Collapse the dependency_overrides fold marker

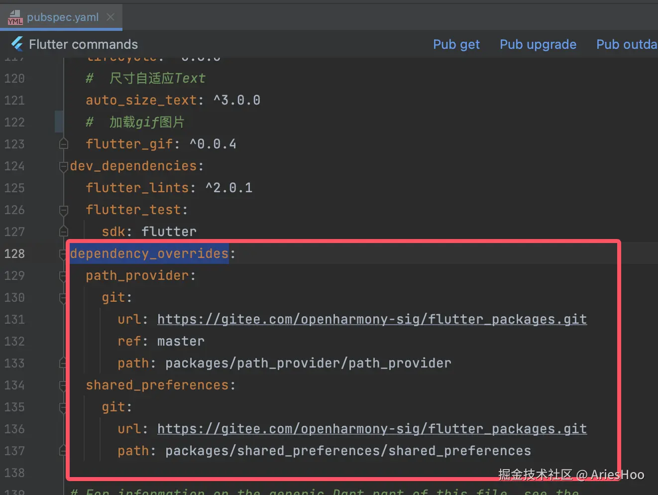62,254
